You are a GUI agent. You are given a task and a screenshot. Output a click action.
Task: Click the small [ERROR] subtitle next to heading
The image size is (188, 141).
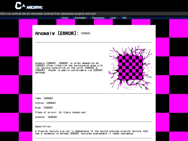[86, 33]
